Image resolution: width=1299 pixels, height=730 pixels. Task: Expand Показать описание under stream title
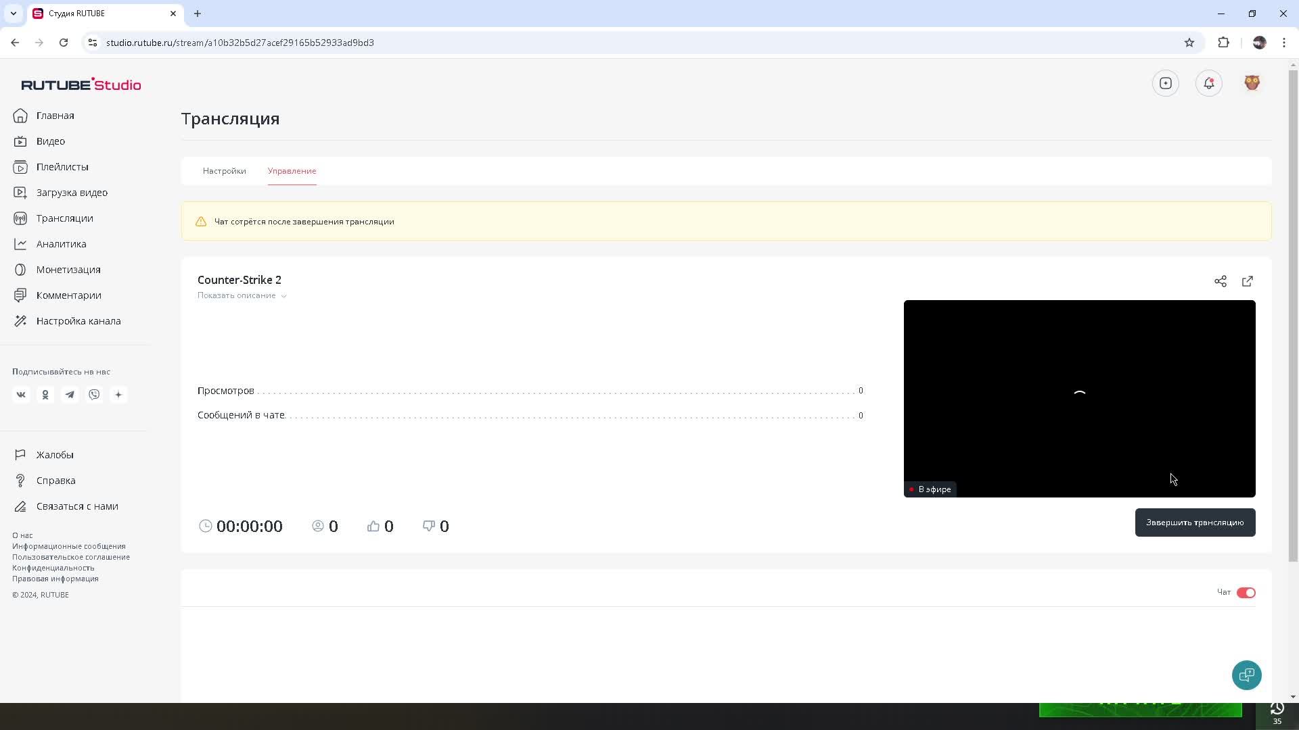pos(242,295)
